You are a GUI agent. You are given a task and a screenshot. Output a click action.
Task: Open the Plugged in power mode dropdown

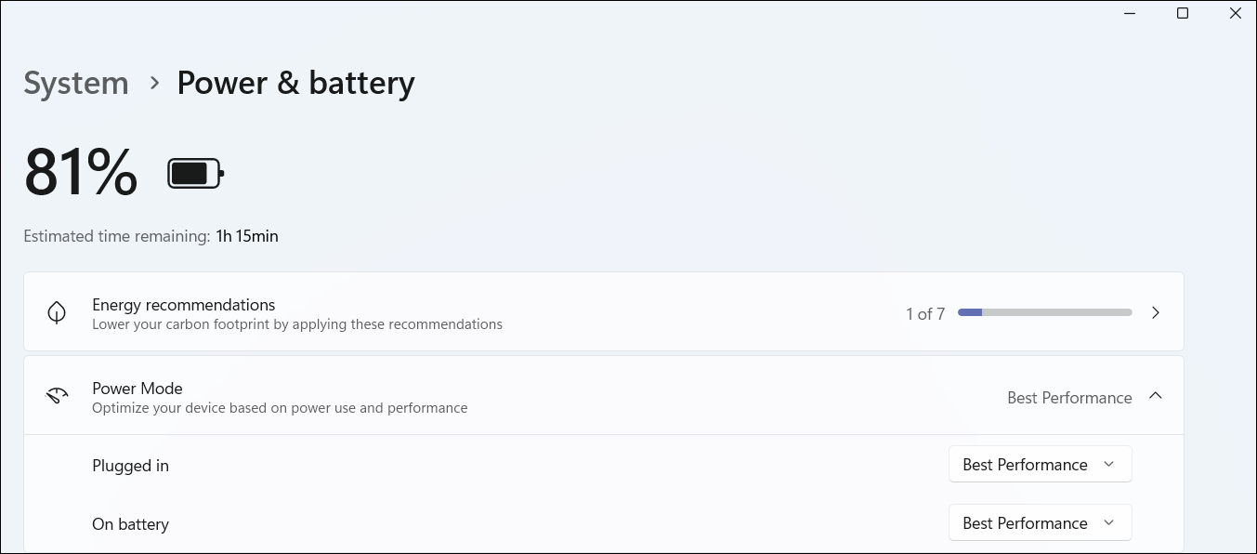(1040, 465)
